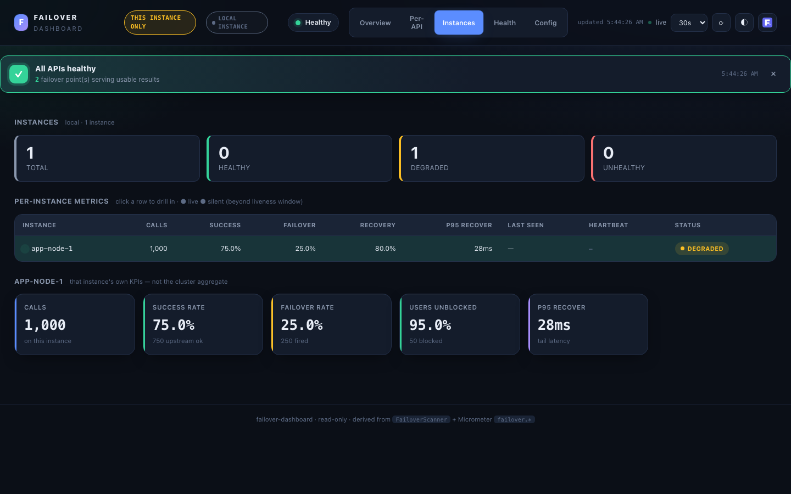Click the 80.0% recovery table cell

pos(385,249)
